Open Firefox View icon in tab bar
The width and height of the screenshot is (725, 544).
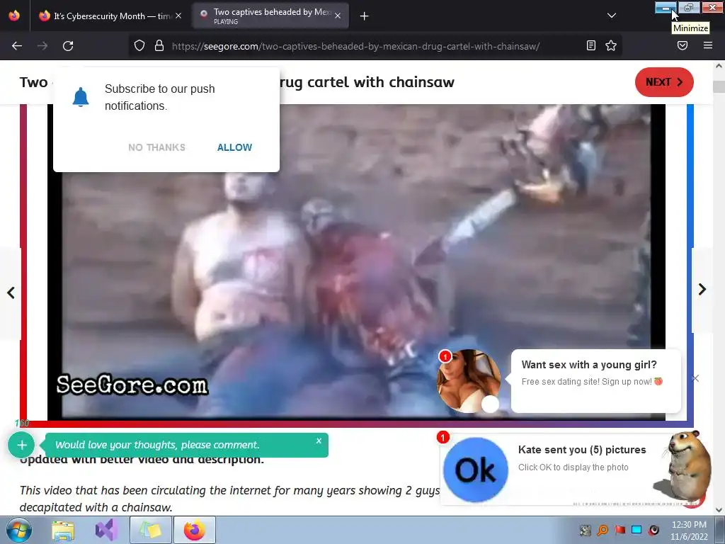click(x=14, y=16)
